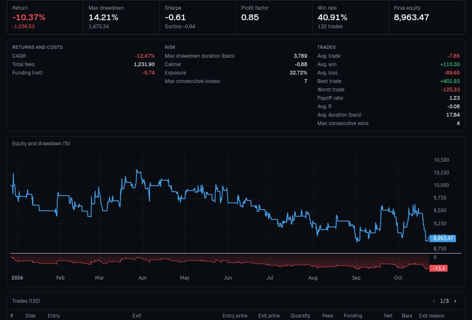This screenshot has width=472, height=320.
Task: Select Avg. win value +110.30
Action: pos(450,64)
